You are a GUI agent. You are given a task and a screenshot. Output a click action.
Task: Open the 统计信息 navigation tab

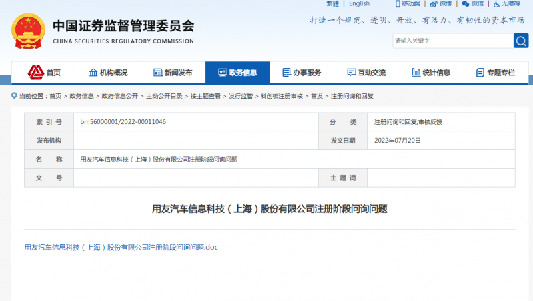pos(431,73)
